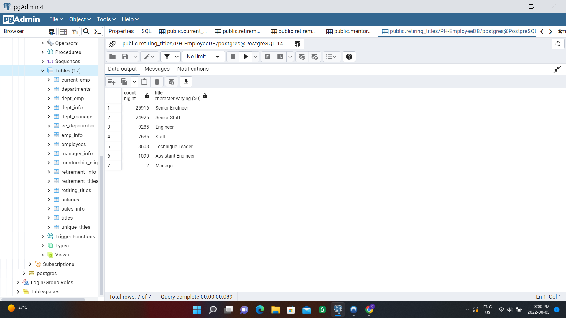The image size is (566, 318).
Task: Collapse the Tables (17) tree node
Action: tap(43, 71)
